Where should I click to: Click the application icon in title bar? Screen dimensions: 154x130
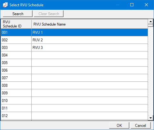click(x=5, y=5)
